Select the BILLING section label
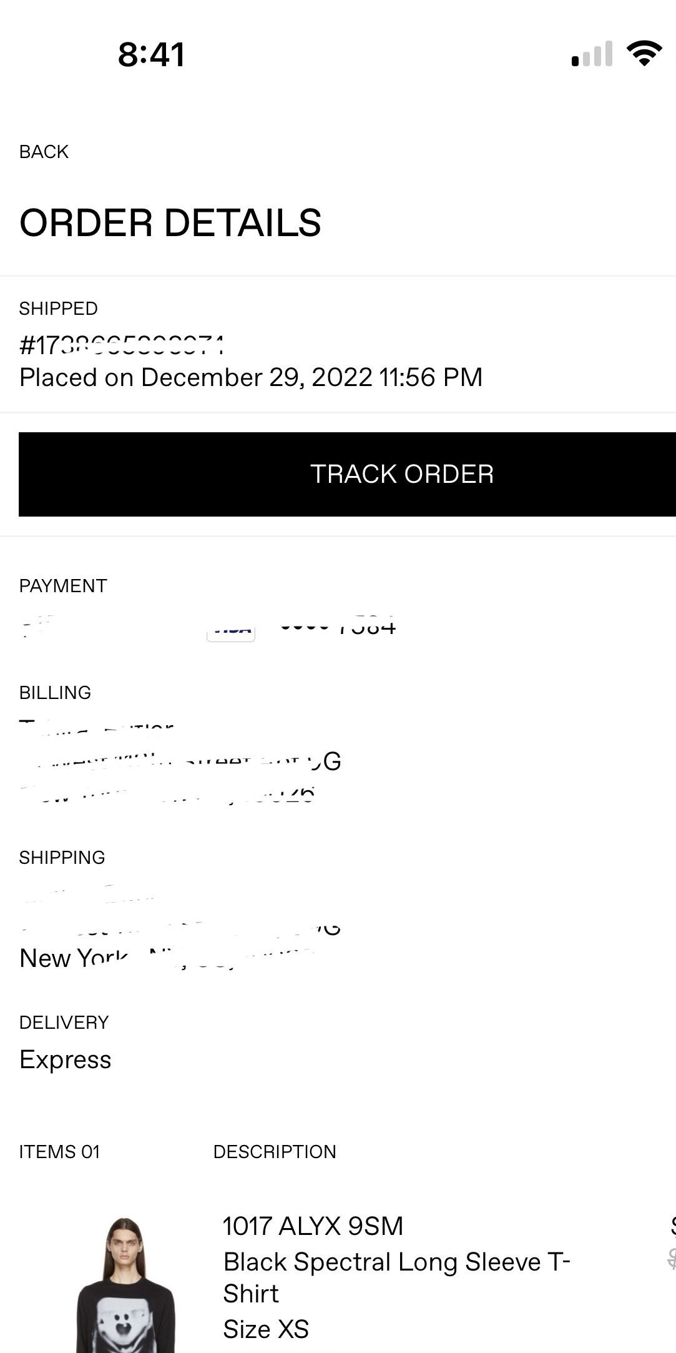The height and width of the screenshot is (1353, 676). (55, 693)
